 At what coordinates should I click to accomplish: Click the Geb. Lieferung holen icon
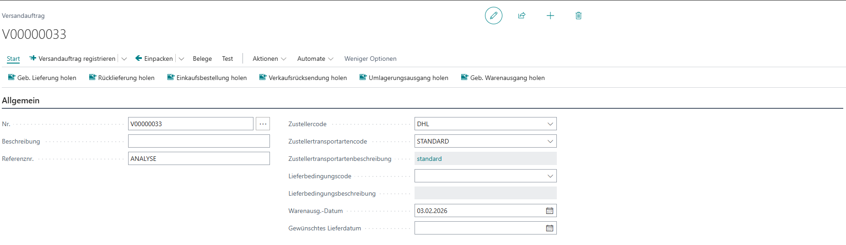pos(11,77)
